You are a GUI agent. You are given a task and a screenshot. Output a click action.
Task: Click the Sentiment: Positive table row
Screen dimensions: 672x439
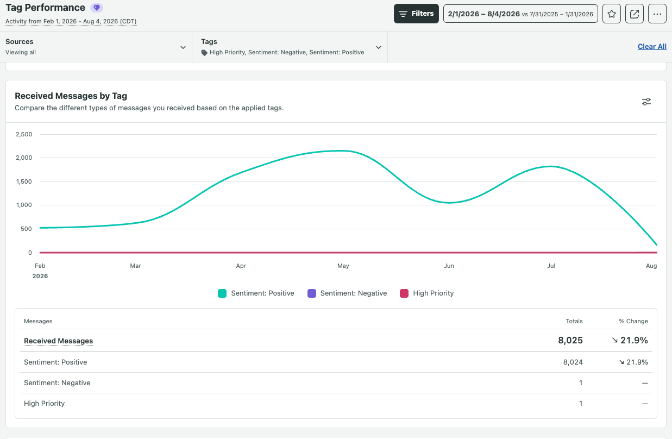pyautogui.click(x=336, y=362)
